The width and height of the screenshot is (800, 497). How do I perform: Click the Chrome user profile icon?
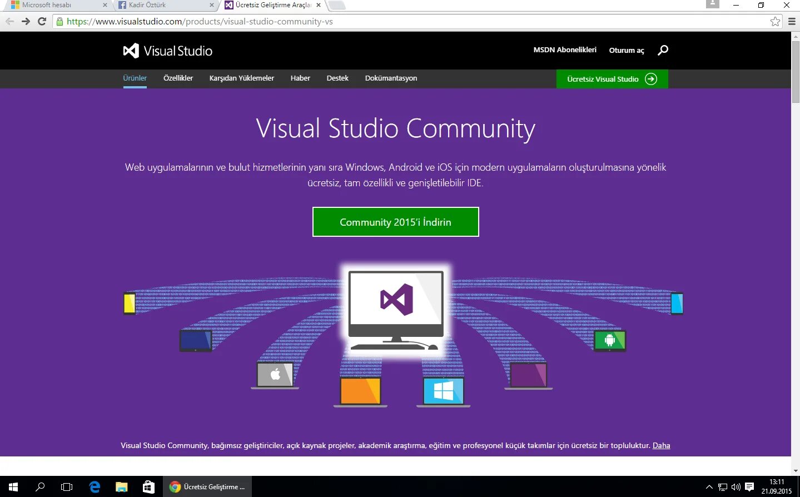713,4
